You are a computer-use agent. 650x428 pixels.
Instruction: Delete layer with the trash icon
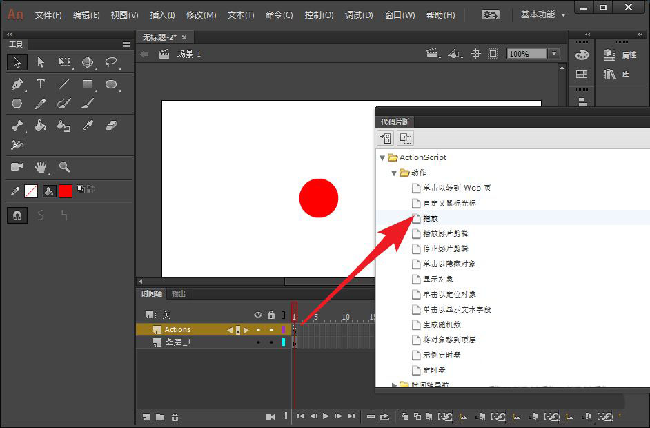tap(175, 417)
